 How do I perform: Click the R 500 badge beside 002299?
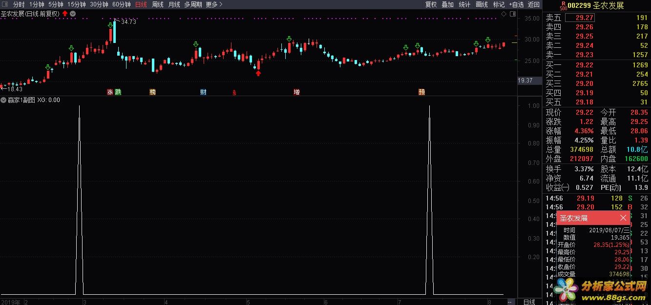click(563, 5)
